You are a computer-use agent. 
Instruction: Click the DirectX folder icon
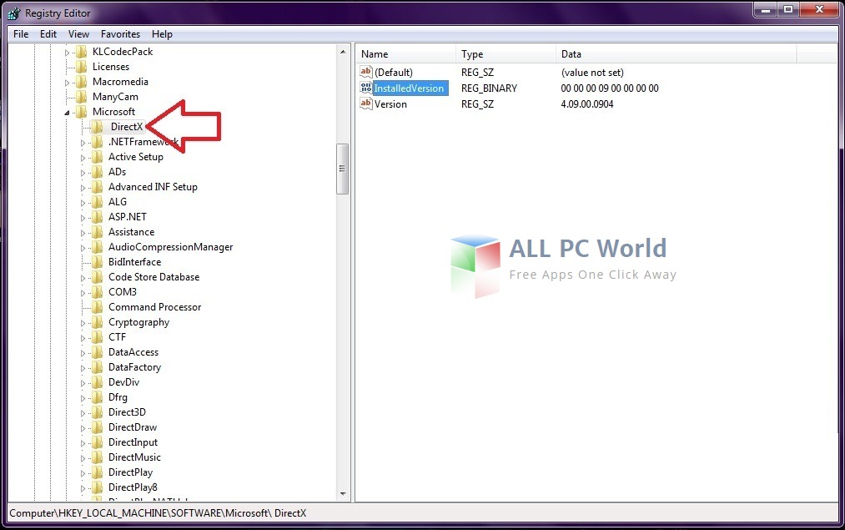97,127
